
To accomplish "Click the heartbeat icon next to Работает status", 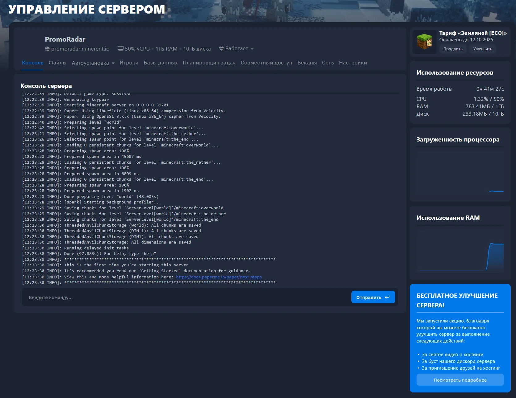I will (x=221, y=48).
